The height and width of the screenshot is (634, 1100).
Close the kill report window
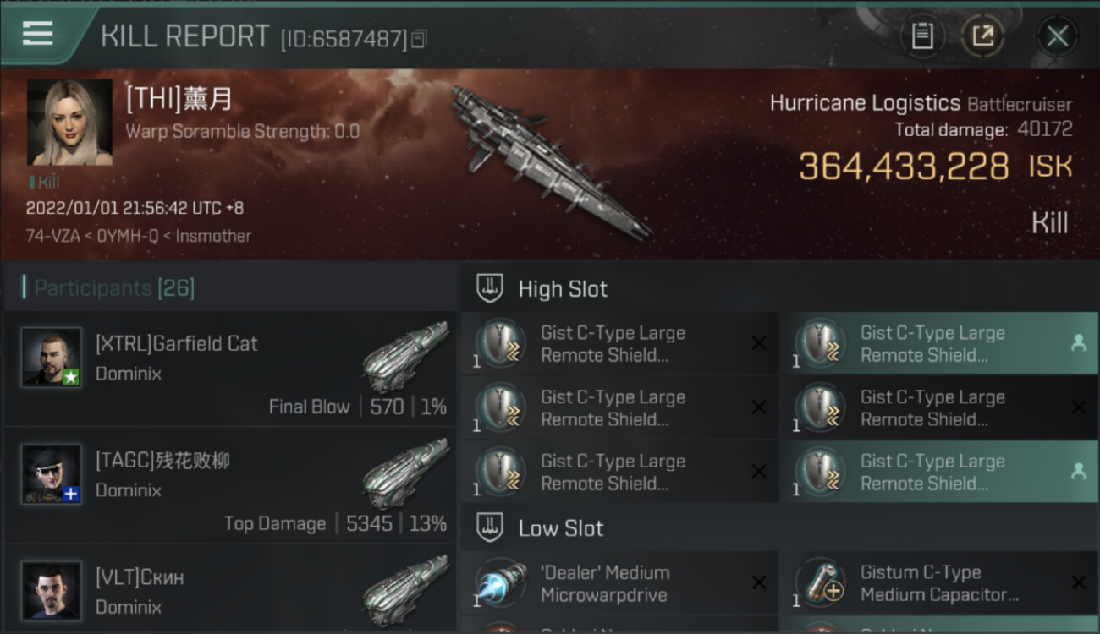(x=1057, y=36)
